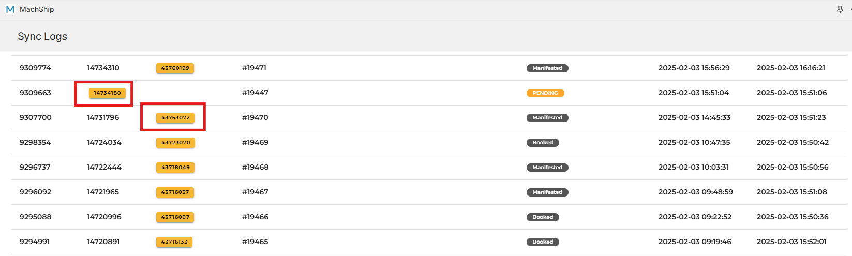Select order number #19468
Viewport: 852px width, 256px height.
point(255,167)
